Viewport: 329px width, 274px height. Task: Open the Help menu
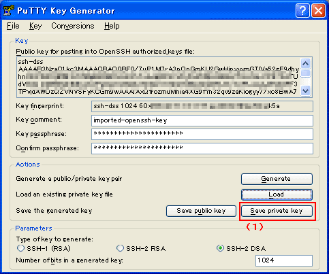click(x=112, y=26)
